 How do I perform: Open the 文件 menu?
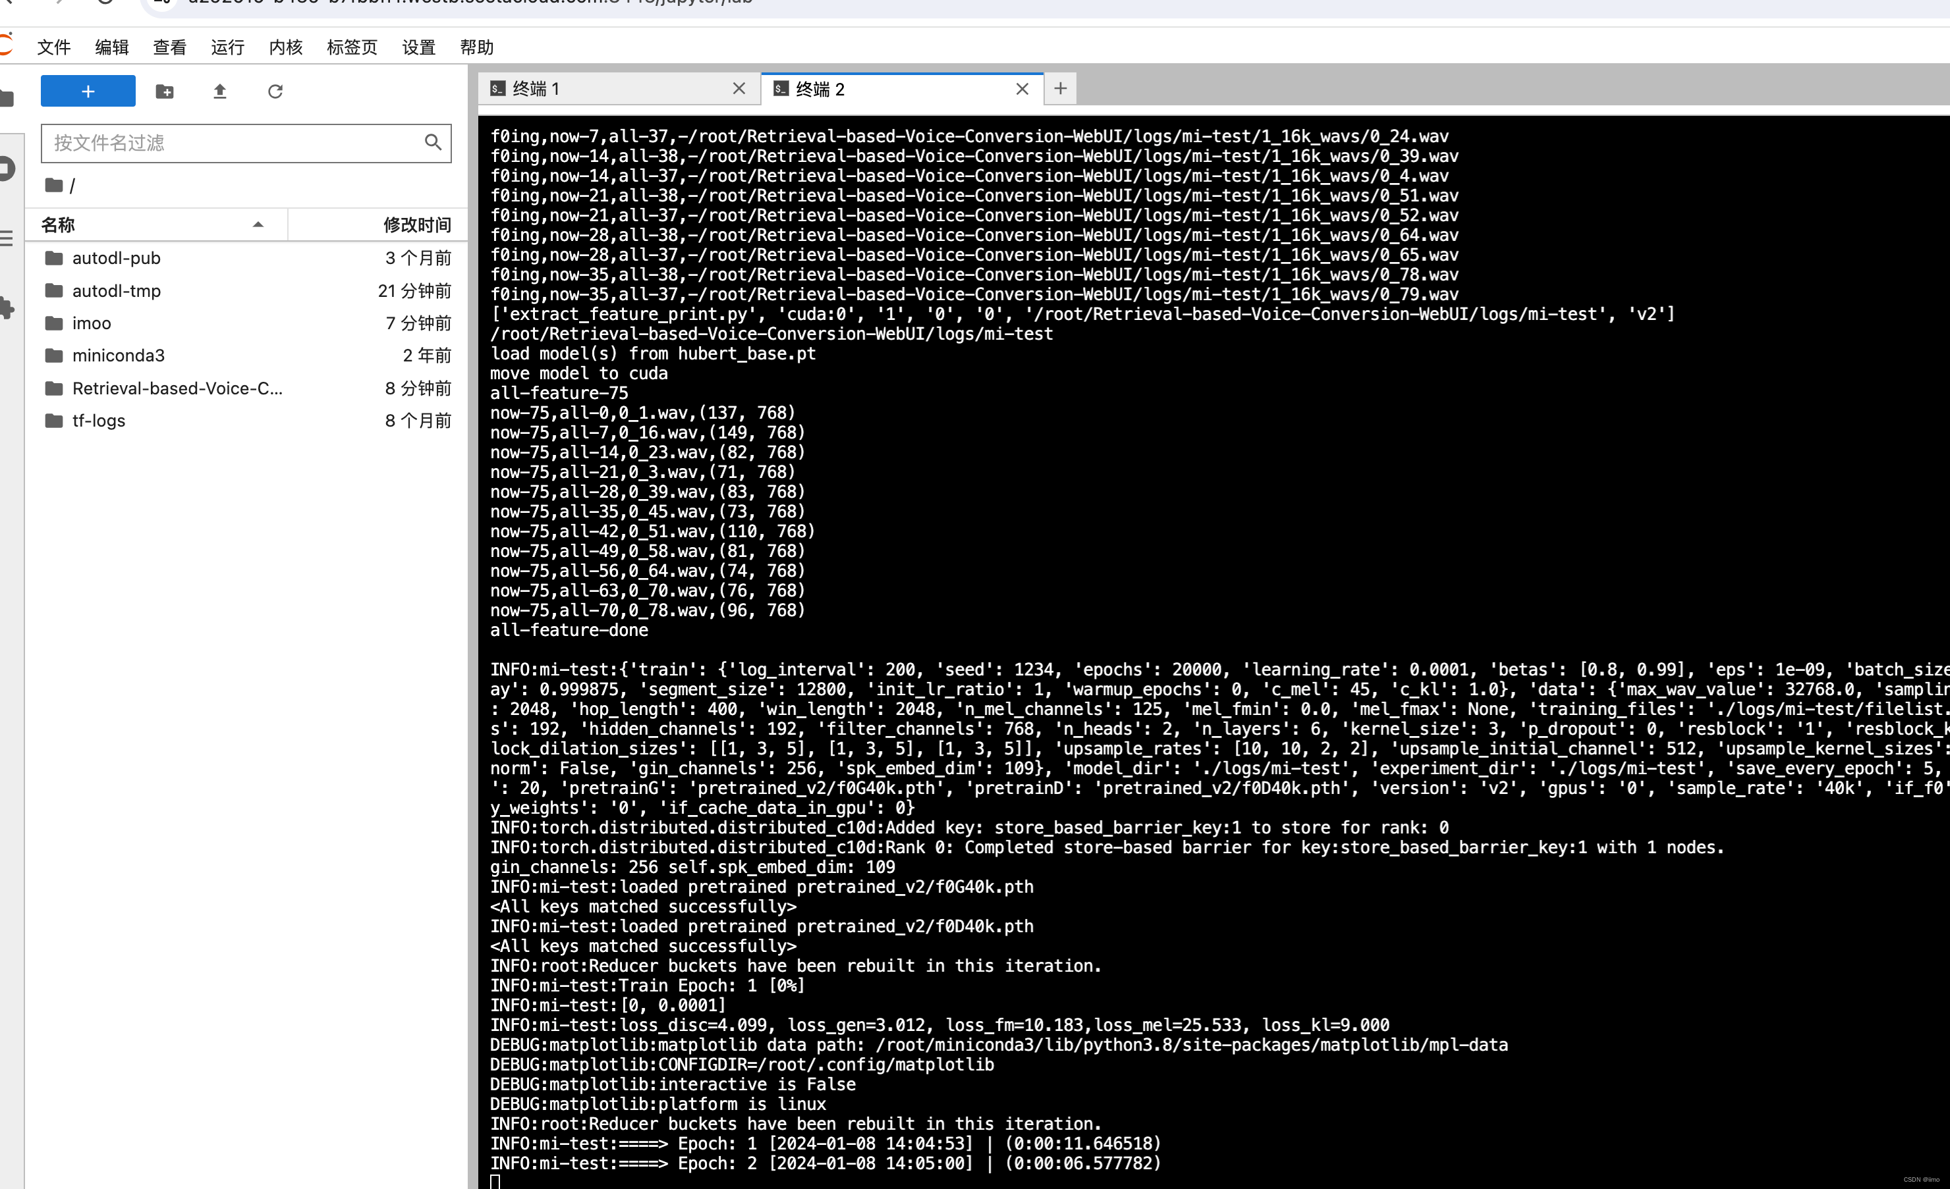click(x=54, y=47)
